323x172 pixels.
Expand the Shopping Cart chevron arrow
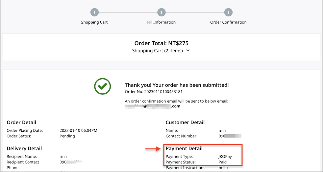(188, 51)
